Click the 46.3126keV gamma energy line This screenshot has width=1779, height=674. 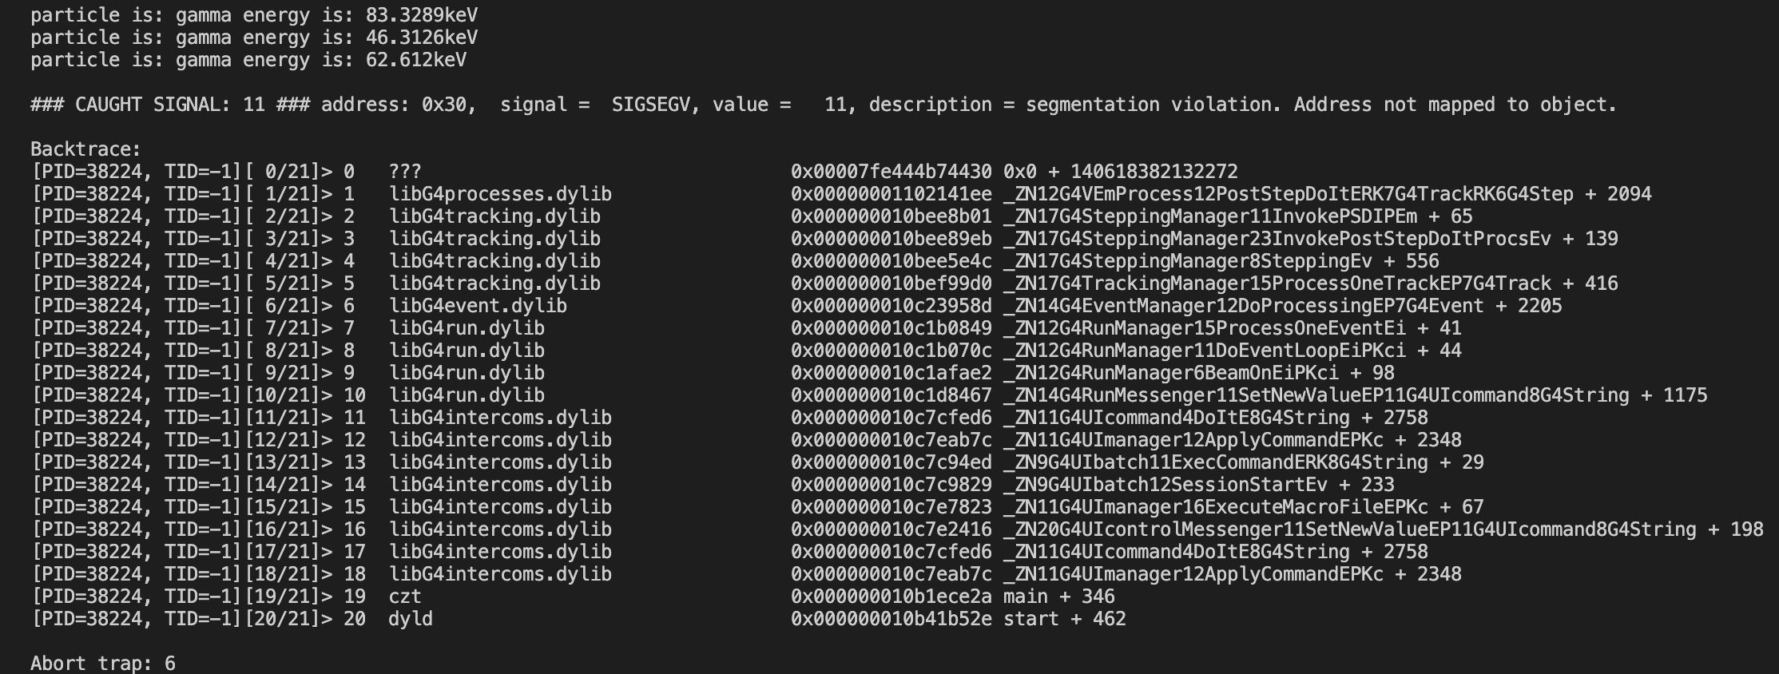(254, 38)
